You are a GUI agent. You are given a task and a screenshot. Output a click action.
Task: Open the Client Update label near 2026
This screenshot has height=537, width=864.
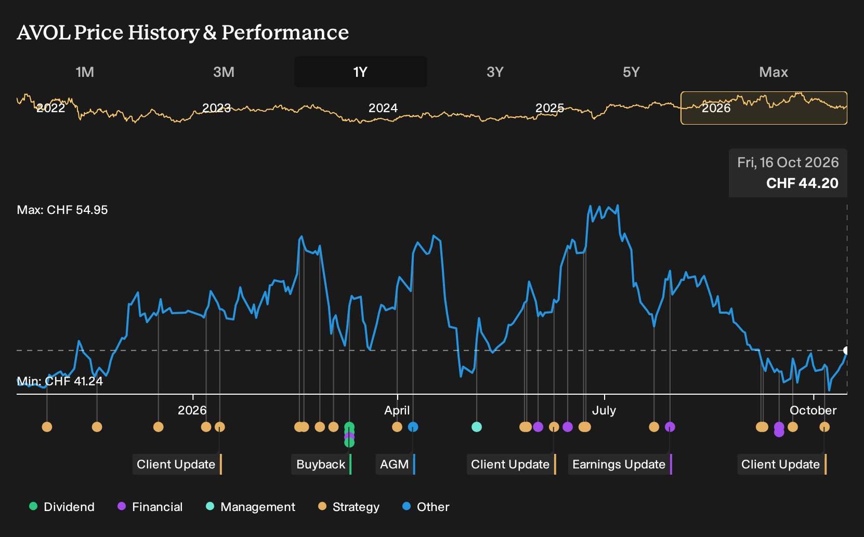click(177, 464)
